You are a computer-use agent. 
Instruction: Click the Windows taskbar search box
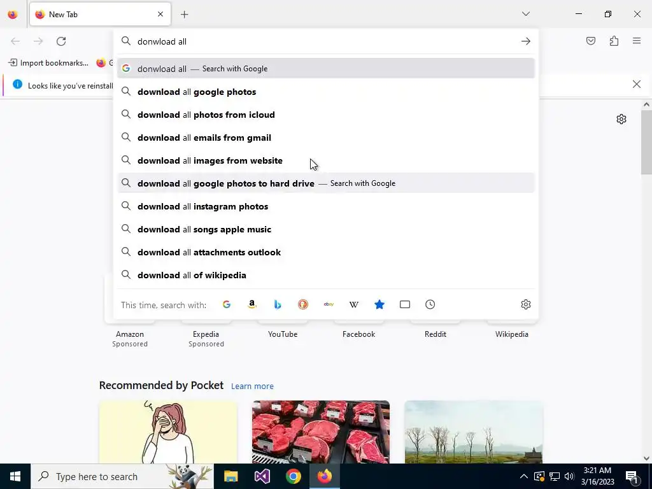122,476
